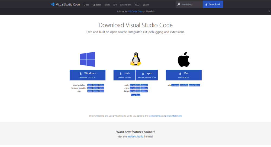Select .tar.gz 64 bit
The width and height of the screenshot is (271, 147).
pyautogui.click(x=133, y=91)
